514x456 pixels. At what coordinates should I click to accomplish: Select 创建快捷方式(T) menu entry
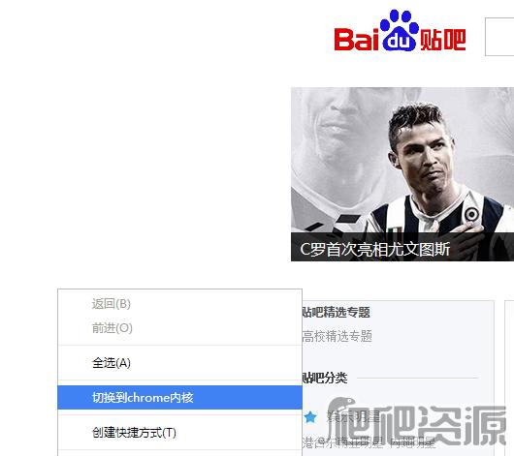179,433
